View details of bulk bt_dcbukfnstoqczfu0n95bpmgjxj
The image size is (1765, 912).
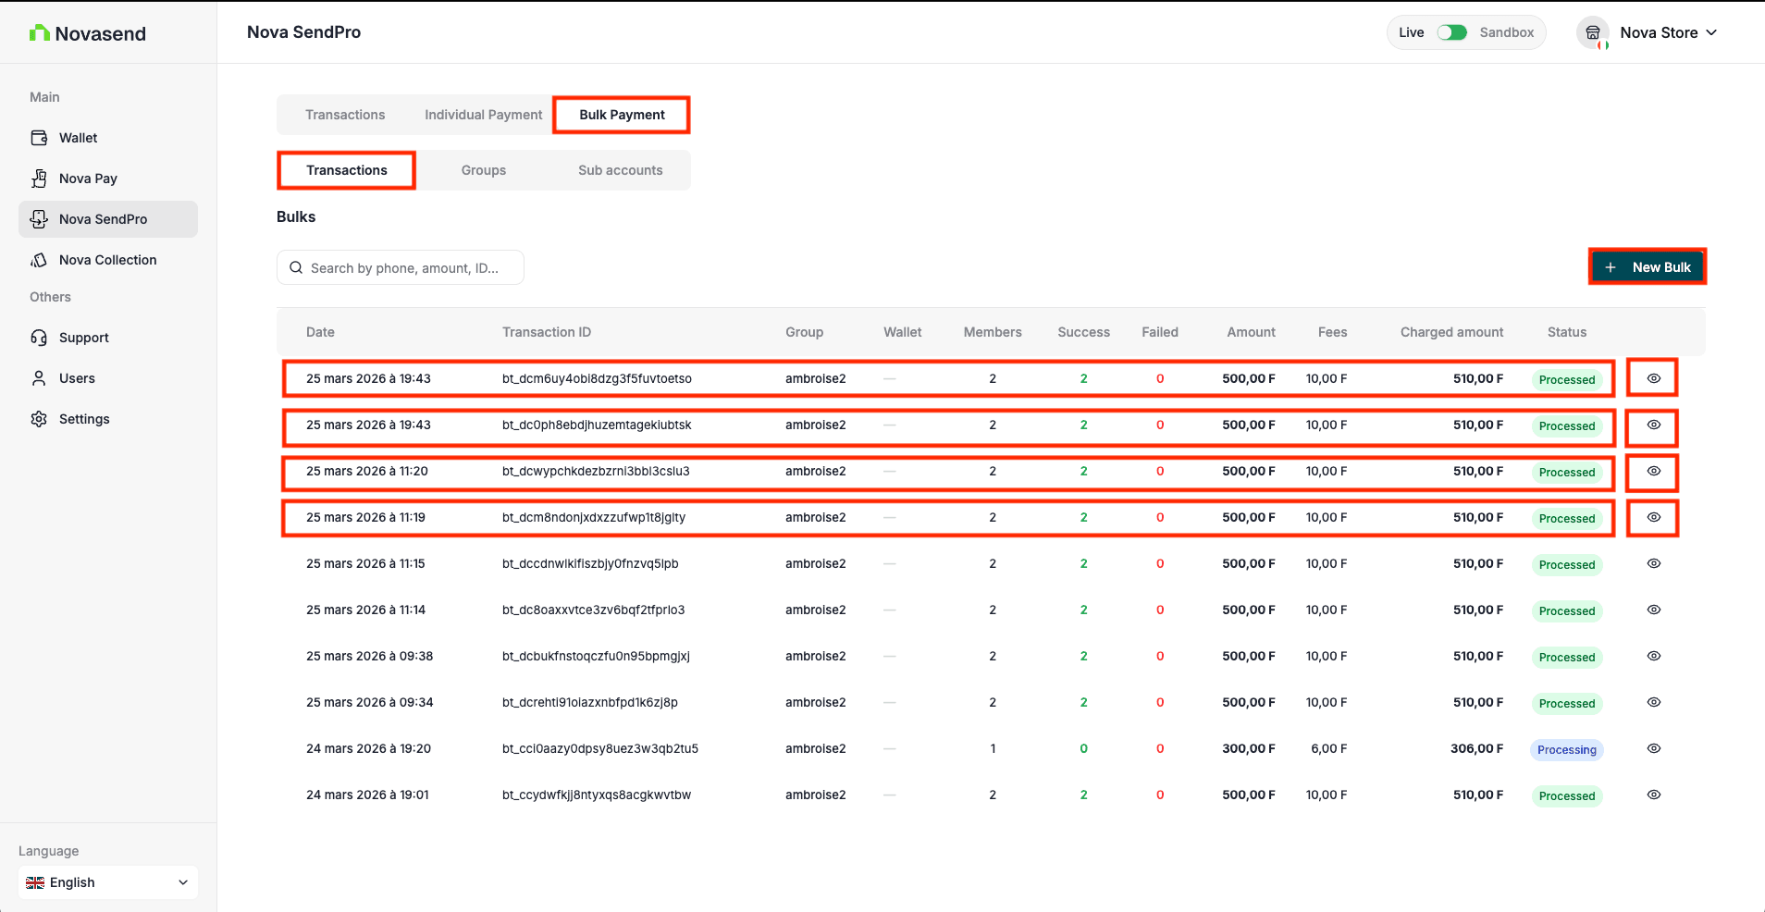(1654, 656)
